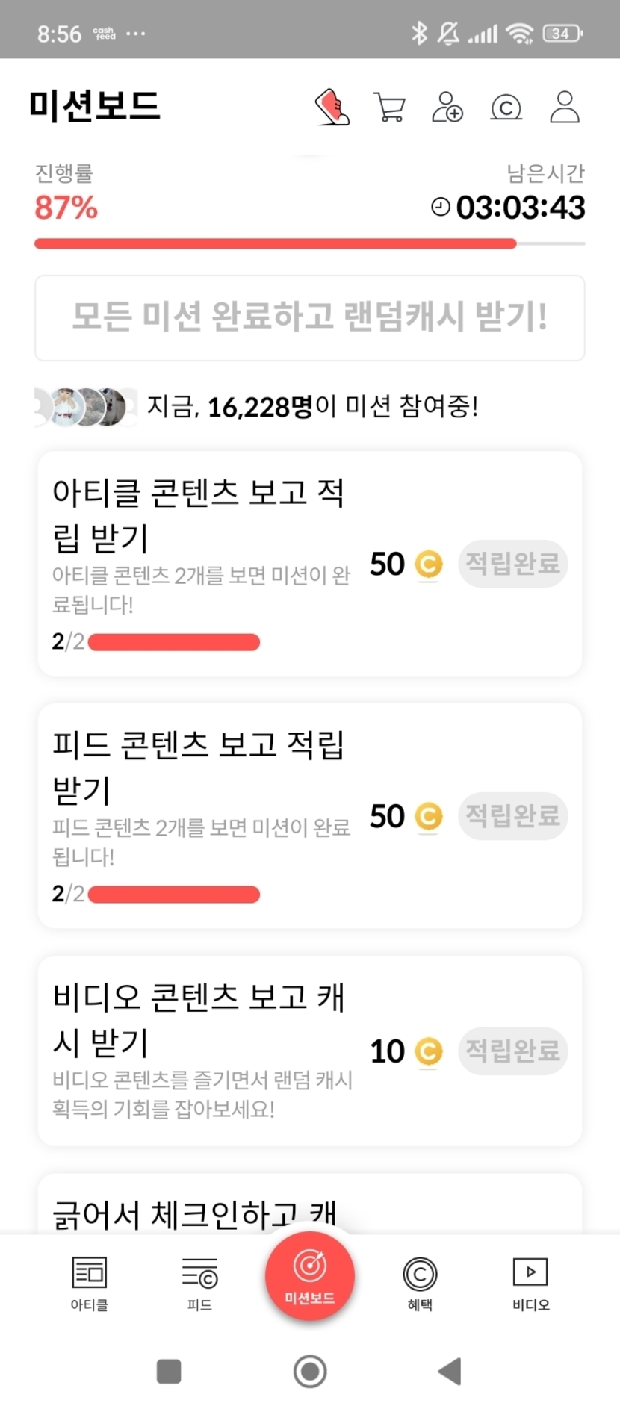Tap 적립완료 on the video mission
This screenshot has height=1412, width=620.
pos(512,1051)
